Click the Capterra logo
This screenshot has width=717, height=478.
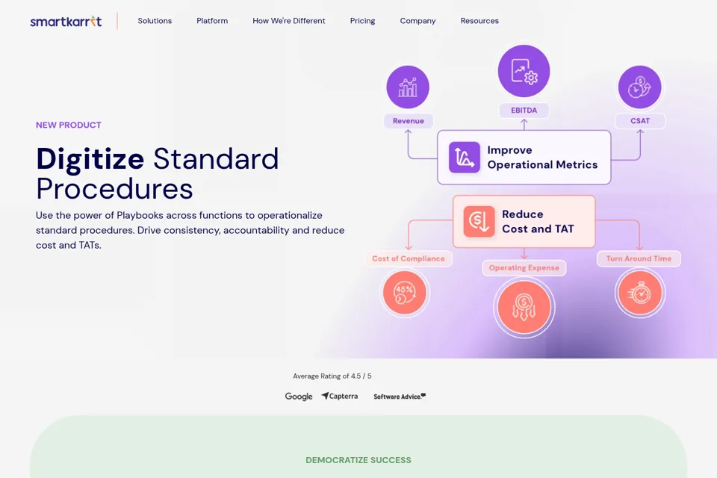(340, 396)
